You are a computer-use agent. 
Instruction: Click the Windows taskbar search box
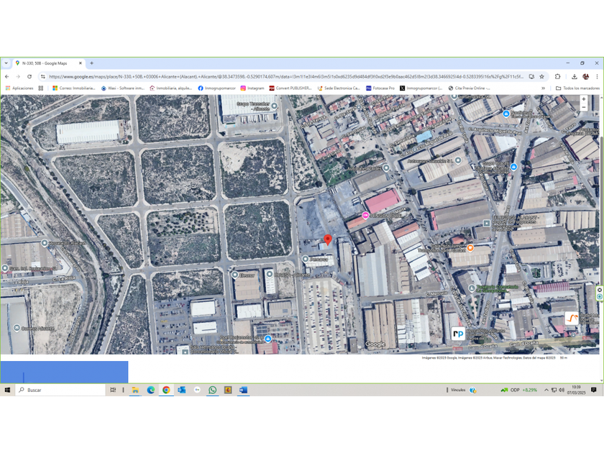click(61, 390)
